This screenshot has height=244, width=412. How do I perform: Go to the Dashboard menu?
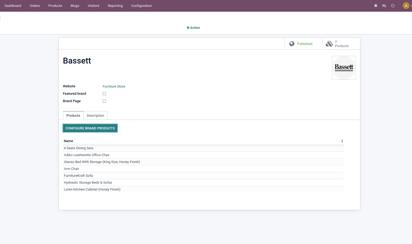point(13,6)
